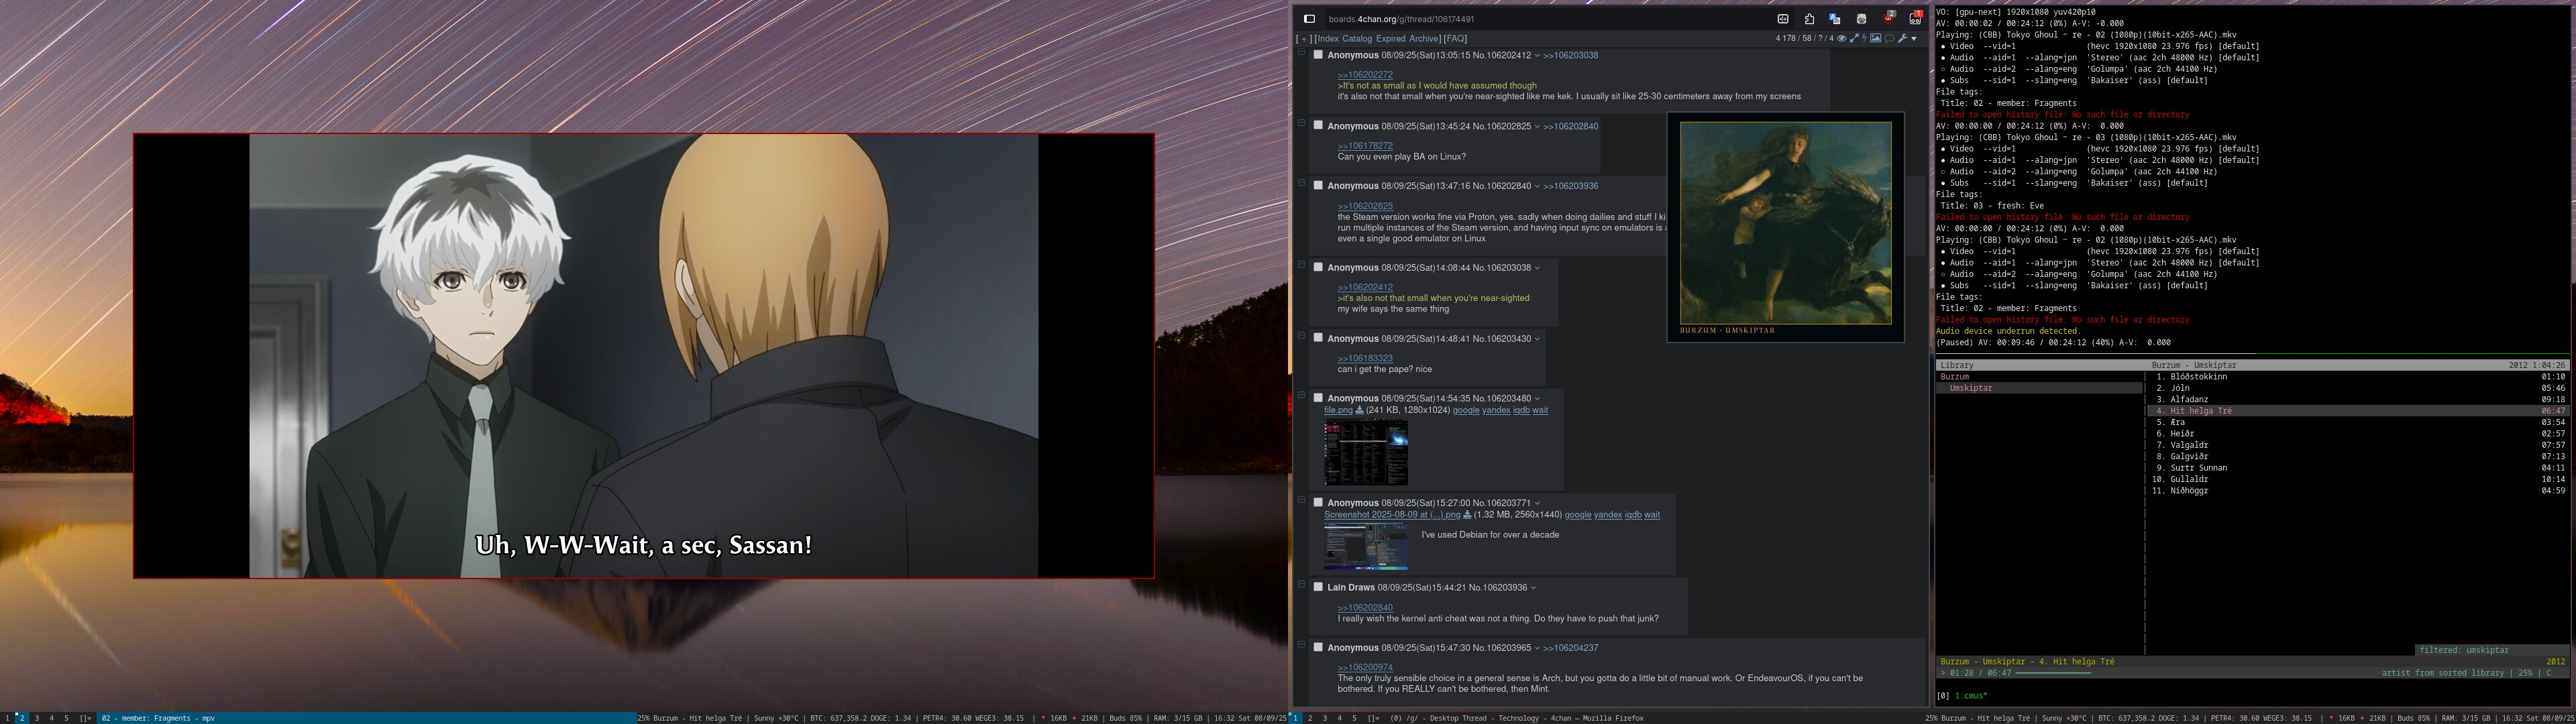Viewport: 2576px width, 724px height.
Task: Tick the checkbox of Lain Draws post
Action: (x=1318, y=587)
